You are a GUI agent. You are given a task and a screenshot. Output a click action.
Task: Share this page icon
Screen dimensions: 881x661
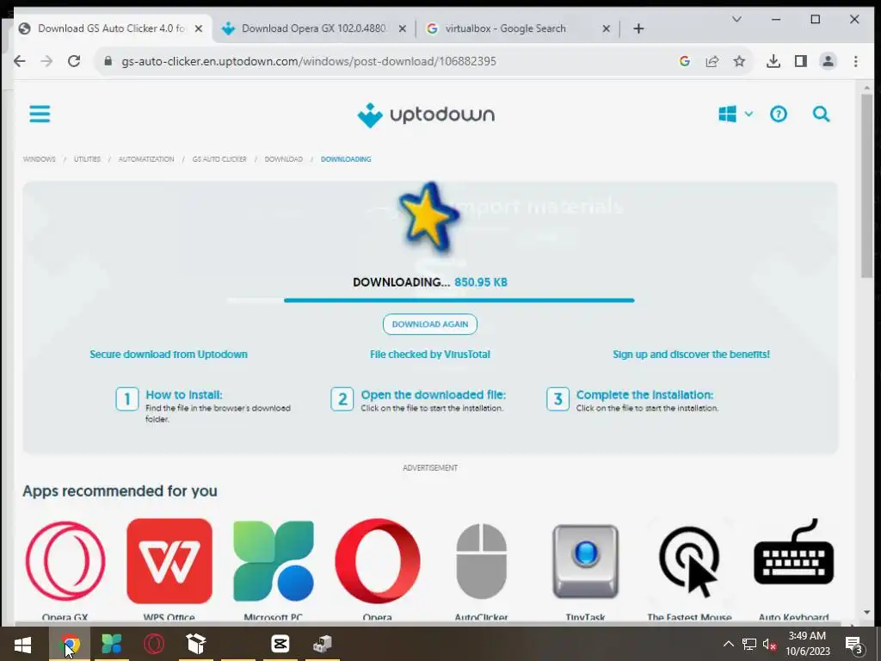[712, 61]
